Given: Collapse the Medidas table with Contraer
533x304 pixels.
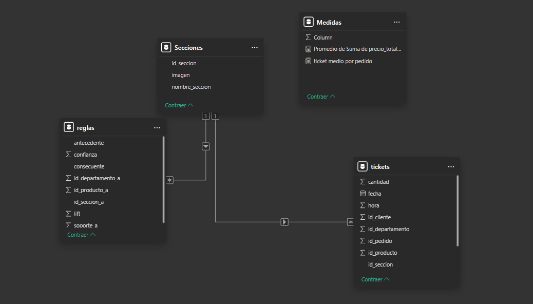Looking at the screenshot, I should tap(321, 97).
